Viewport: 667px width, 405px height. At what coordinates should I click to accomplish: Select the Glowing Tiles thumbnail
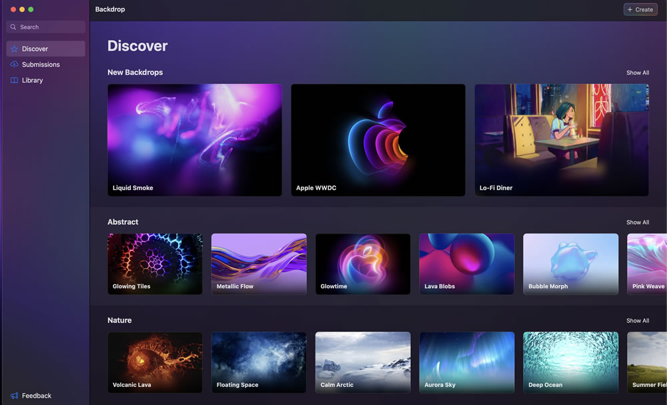tap(155, 264)
